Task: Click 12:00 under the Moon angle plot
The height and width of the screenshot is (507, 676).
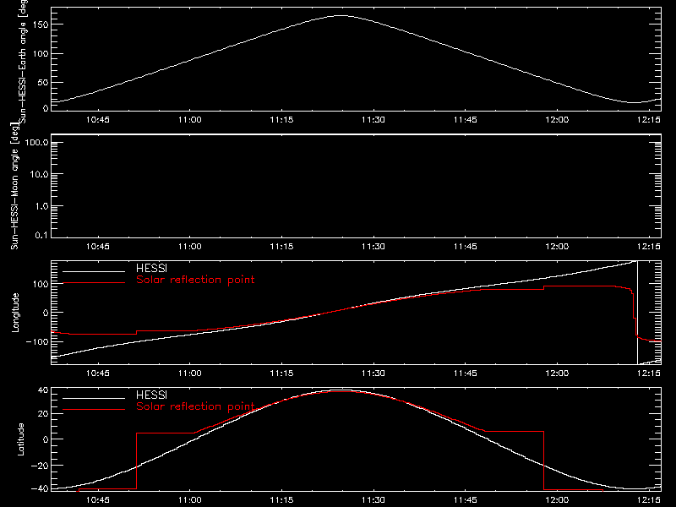Action: [557, 247]
